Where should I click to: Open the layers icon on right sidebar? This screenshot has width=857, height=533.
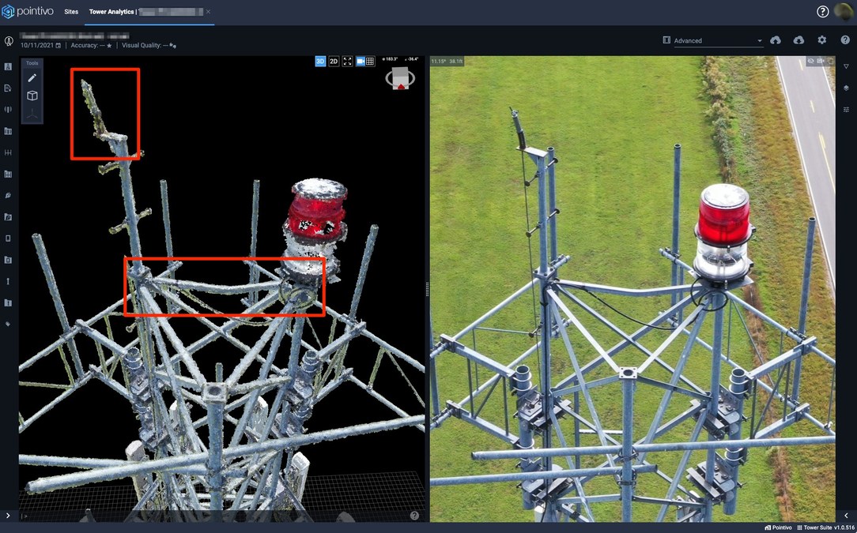[x=846, y=88]
